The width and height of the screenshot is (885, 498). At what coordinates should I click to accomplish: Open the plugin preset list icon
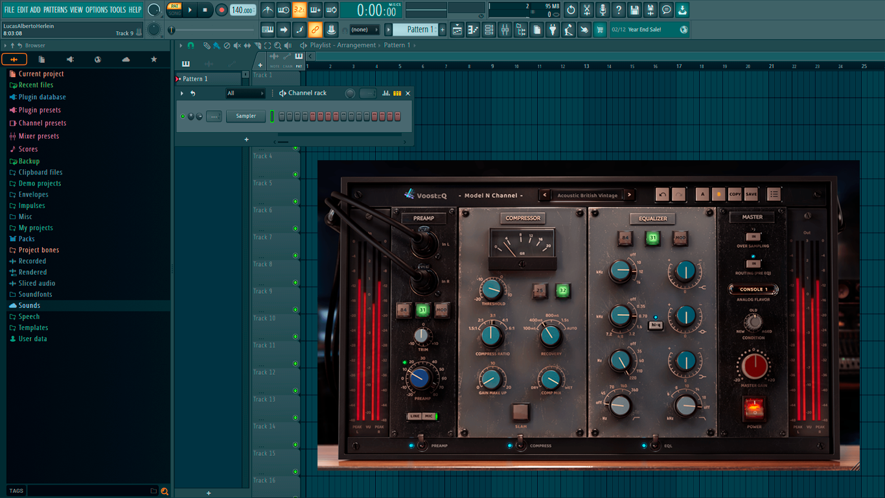(x=774, y=194)
